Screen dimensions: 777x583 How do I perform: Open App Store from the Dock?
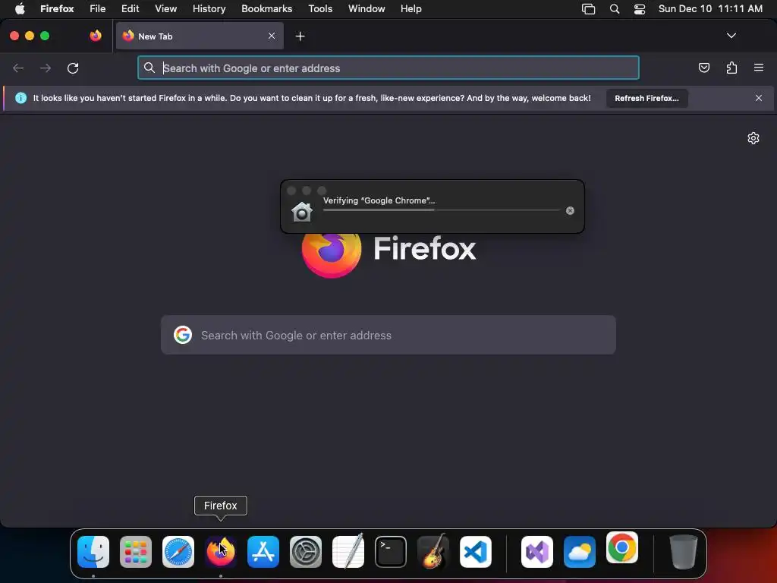[263, 552]
